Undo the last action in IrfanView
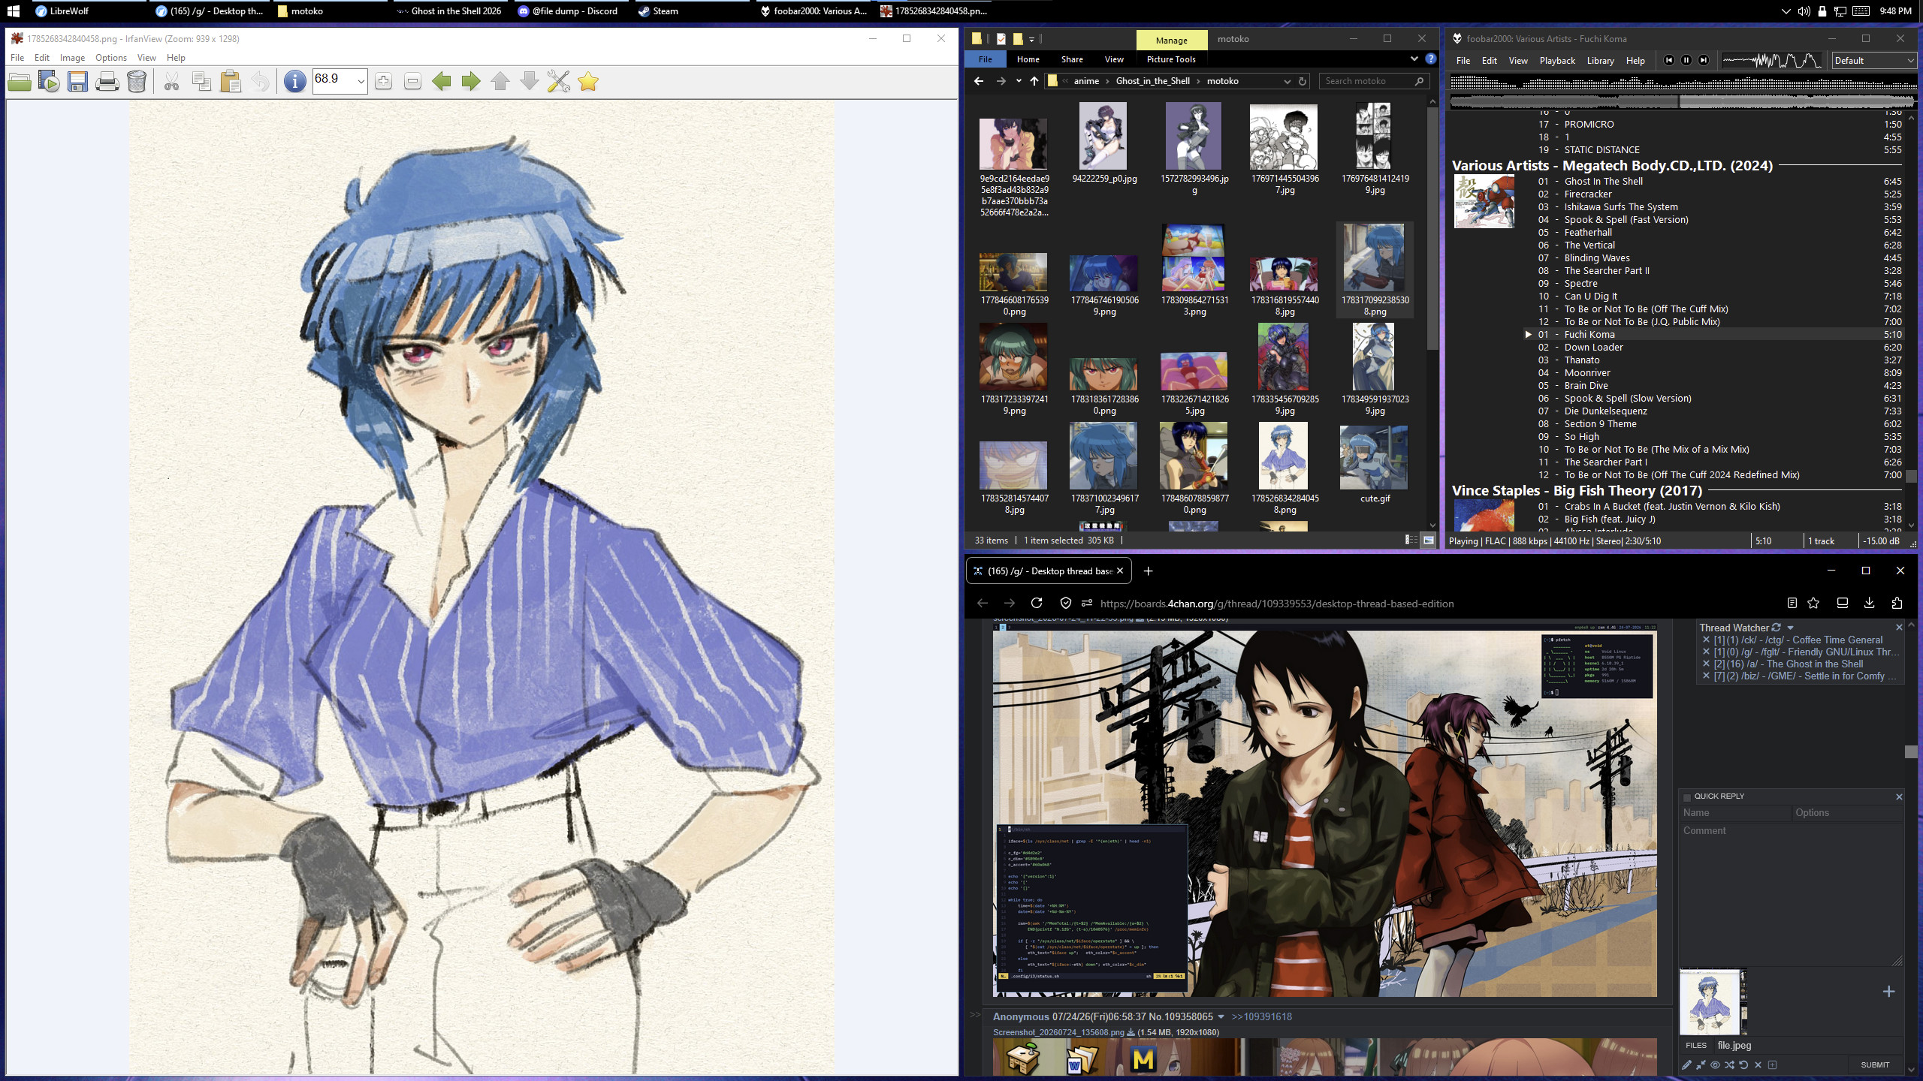This screenshot has height=1081, width=1923. coord(260,81)
